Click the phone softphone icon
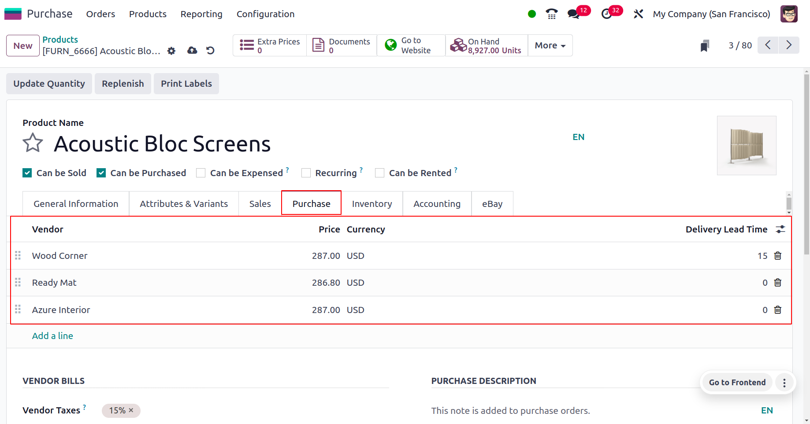Image resolution: width=810 pixels, height=424 pixels. pos(551,14)
